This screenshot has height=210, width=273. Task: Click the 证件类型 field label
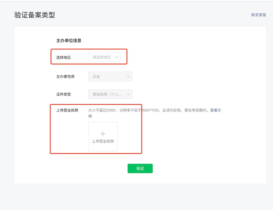coord(64,94)
